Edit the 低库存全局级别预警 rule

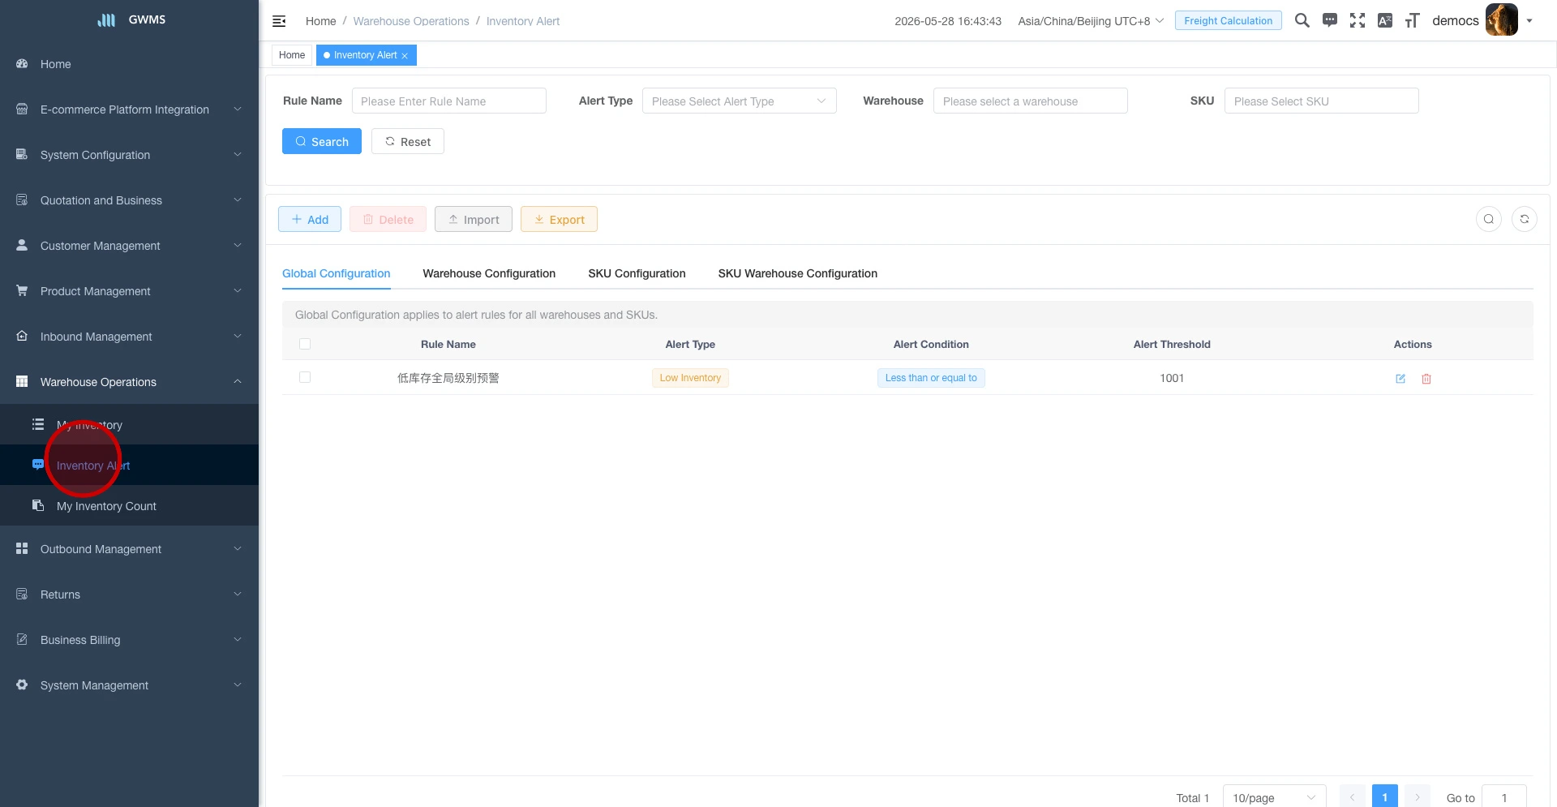pos(1400,379)
